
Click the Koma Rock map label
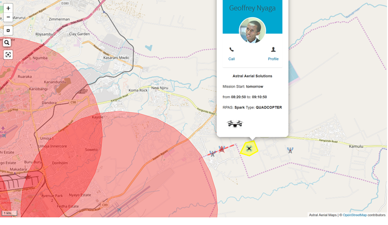pyautogui.click(x=138, y=90)
